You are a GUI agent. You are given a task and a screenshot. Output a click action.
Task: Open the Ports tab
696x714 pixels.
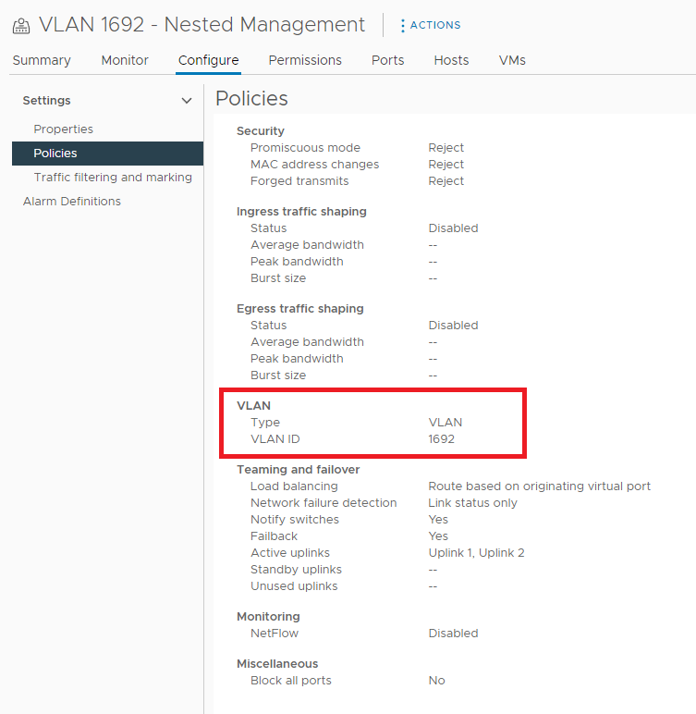(387, 60)
